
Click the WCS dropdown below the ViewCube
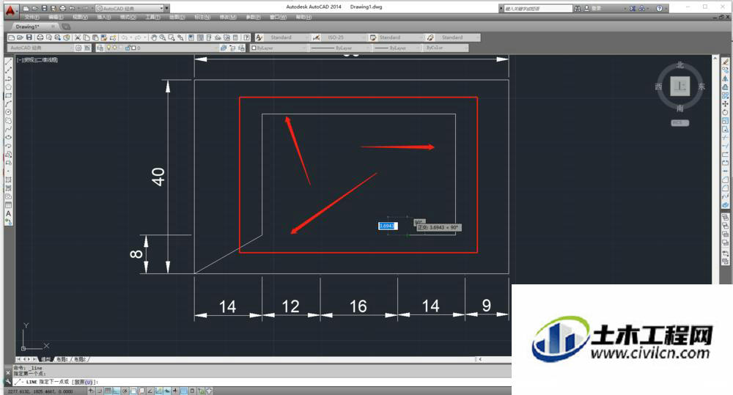[x=679, y=123]
